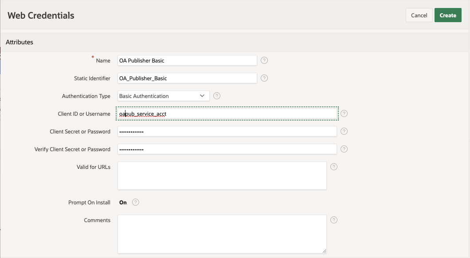The width and height of the screenshot is (470, 258).
Task: Edit the Name field containing OA Publisher Basic
Action: [186, 60]
